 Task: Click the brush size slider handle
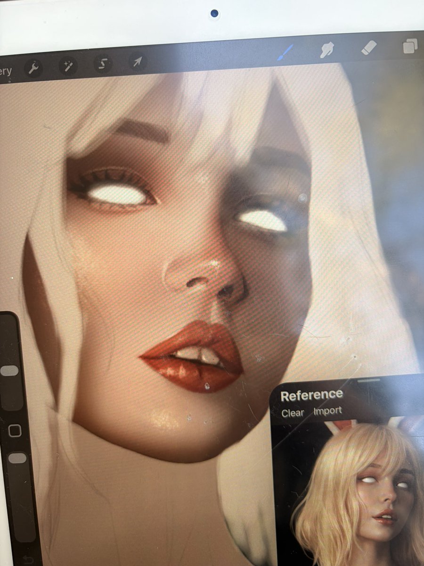coord(9,371)
